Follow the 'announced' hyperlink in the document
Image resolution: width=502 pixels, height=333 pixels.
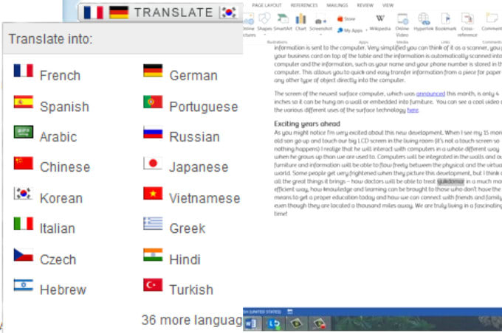[x=430, y=94]
